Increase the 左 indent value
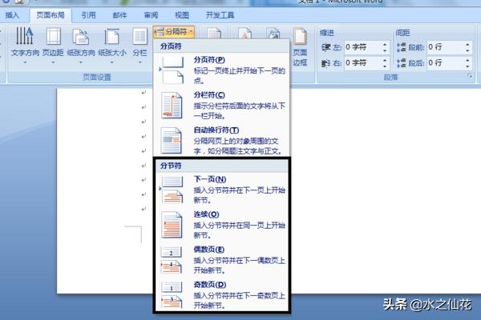481x320 pixels. tap(385, 45)
